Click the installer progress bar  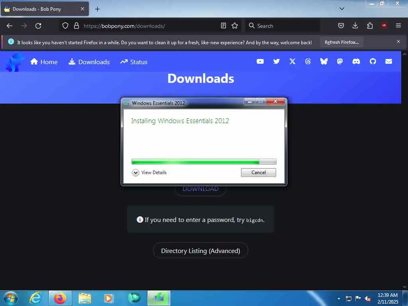tap(204, 162)
